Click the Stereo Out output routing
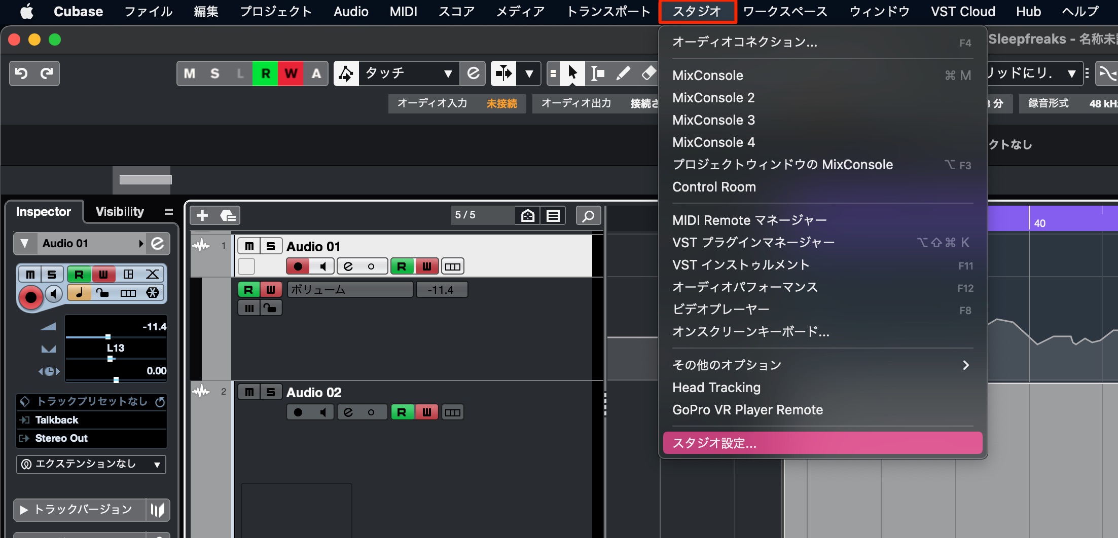The height and width of the screenshot is (538, 1118). coord(91,438)
